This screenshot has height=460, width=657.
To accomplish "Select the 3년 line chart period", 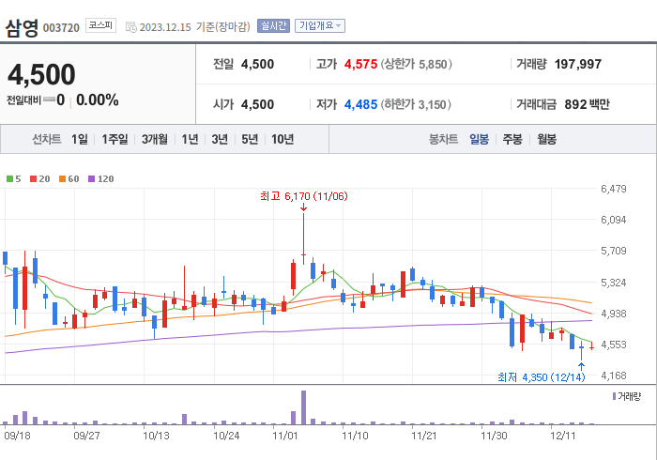I will pos(220,139).
